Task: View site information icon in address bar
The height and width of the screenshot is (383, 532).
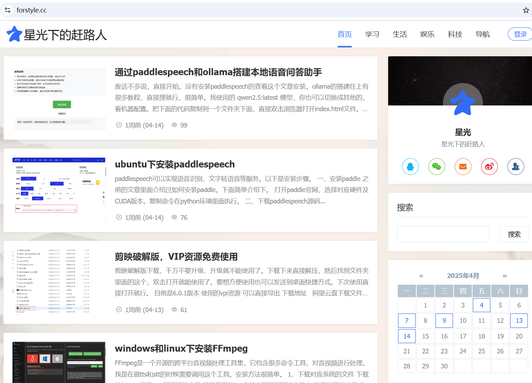Action: pos(7,10)
